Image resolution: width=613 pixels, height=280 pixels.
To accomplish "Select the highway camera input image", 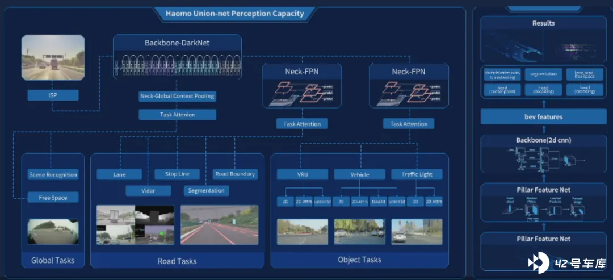I will pos(53,57).
